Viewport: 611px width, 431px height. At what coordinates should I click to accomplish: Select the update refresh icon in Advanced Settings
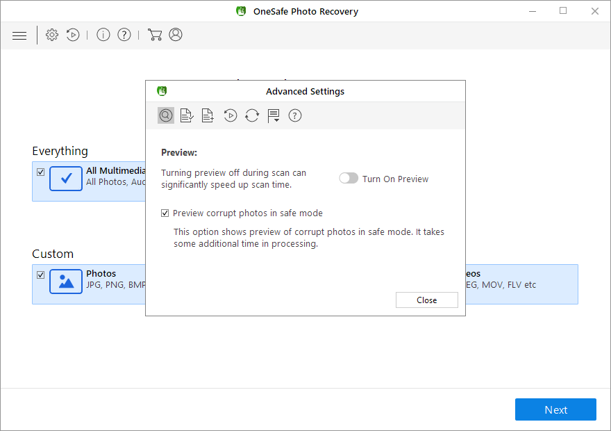pyautogui.click(x=251, y=115)
